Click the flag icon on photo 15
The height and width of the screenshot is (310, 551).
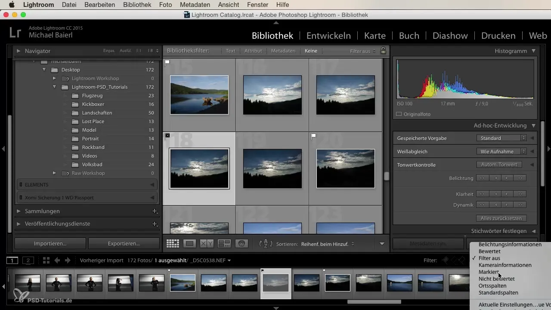[167, 62]
